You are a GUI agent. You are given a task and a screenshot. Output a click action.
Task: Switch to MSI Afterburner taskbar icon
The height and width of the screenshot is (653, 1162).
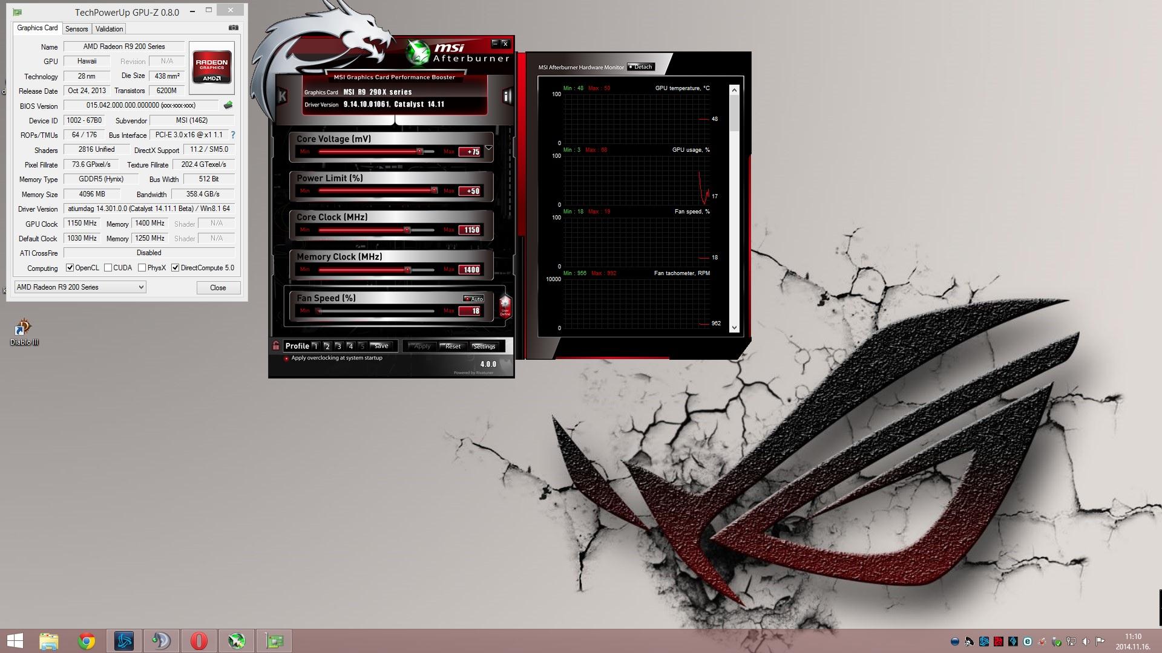tap(237, 641)
